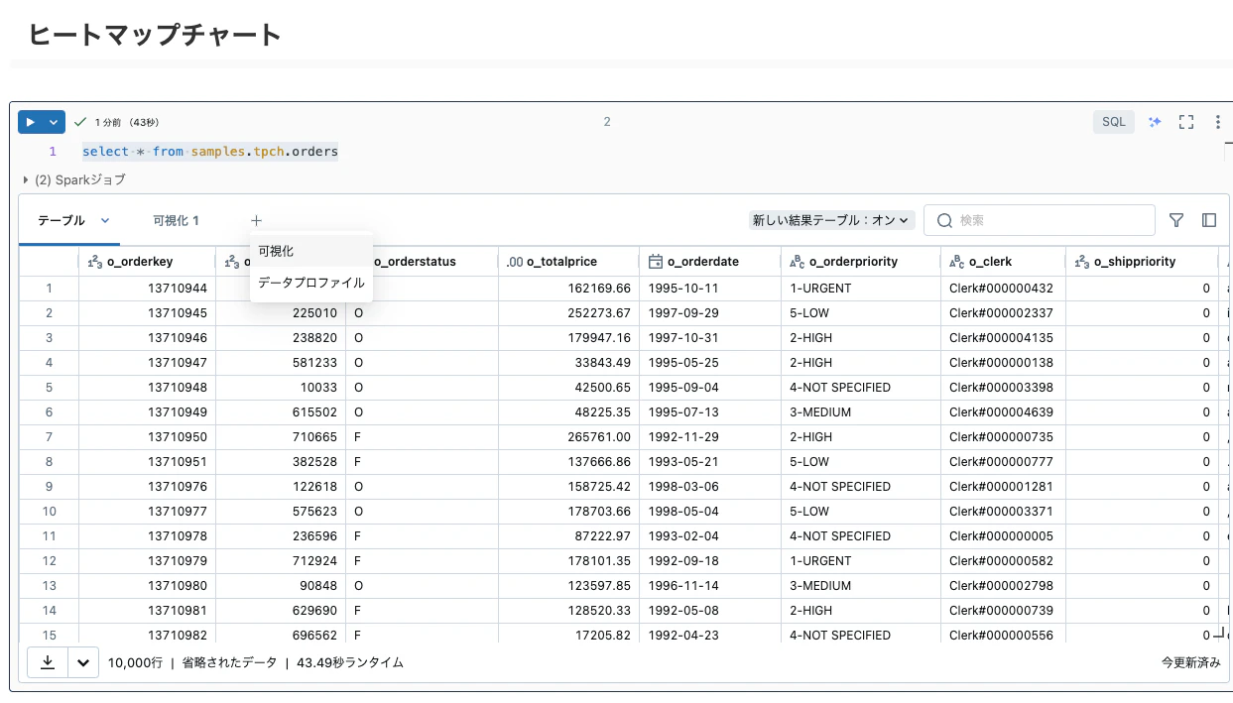Screen dimensions: 1233x703
Task: Click the SQL code line select * from samples.tpch.orders
Action: click(x=210, y=152)
